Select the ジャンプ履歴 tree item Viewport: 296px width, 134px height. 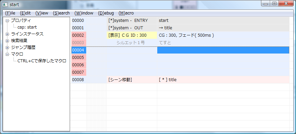[23, 47]
